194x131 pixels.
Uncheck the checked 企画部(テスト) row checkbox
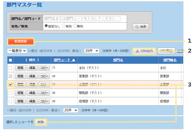pyautogui.click(x=10, y=85)
